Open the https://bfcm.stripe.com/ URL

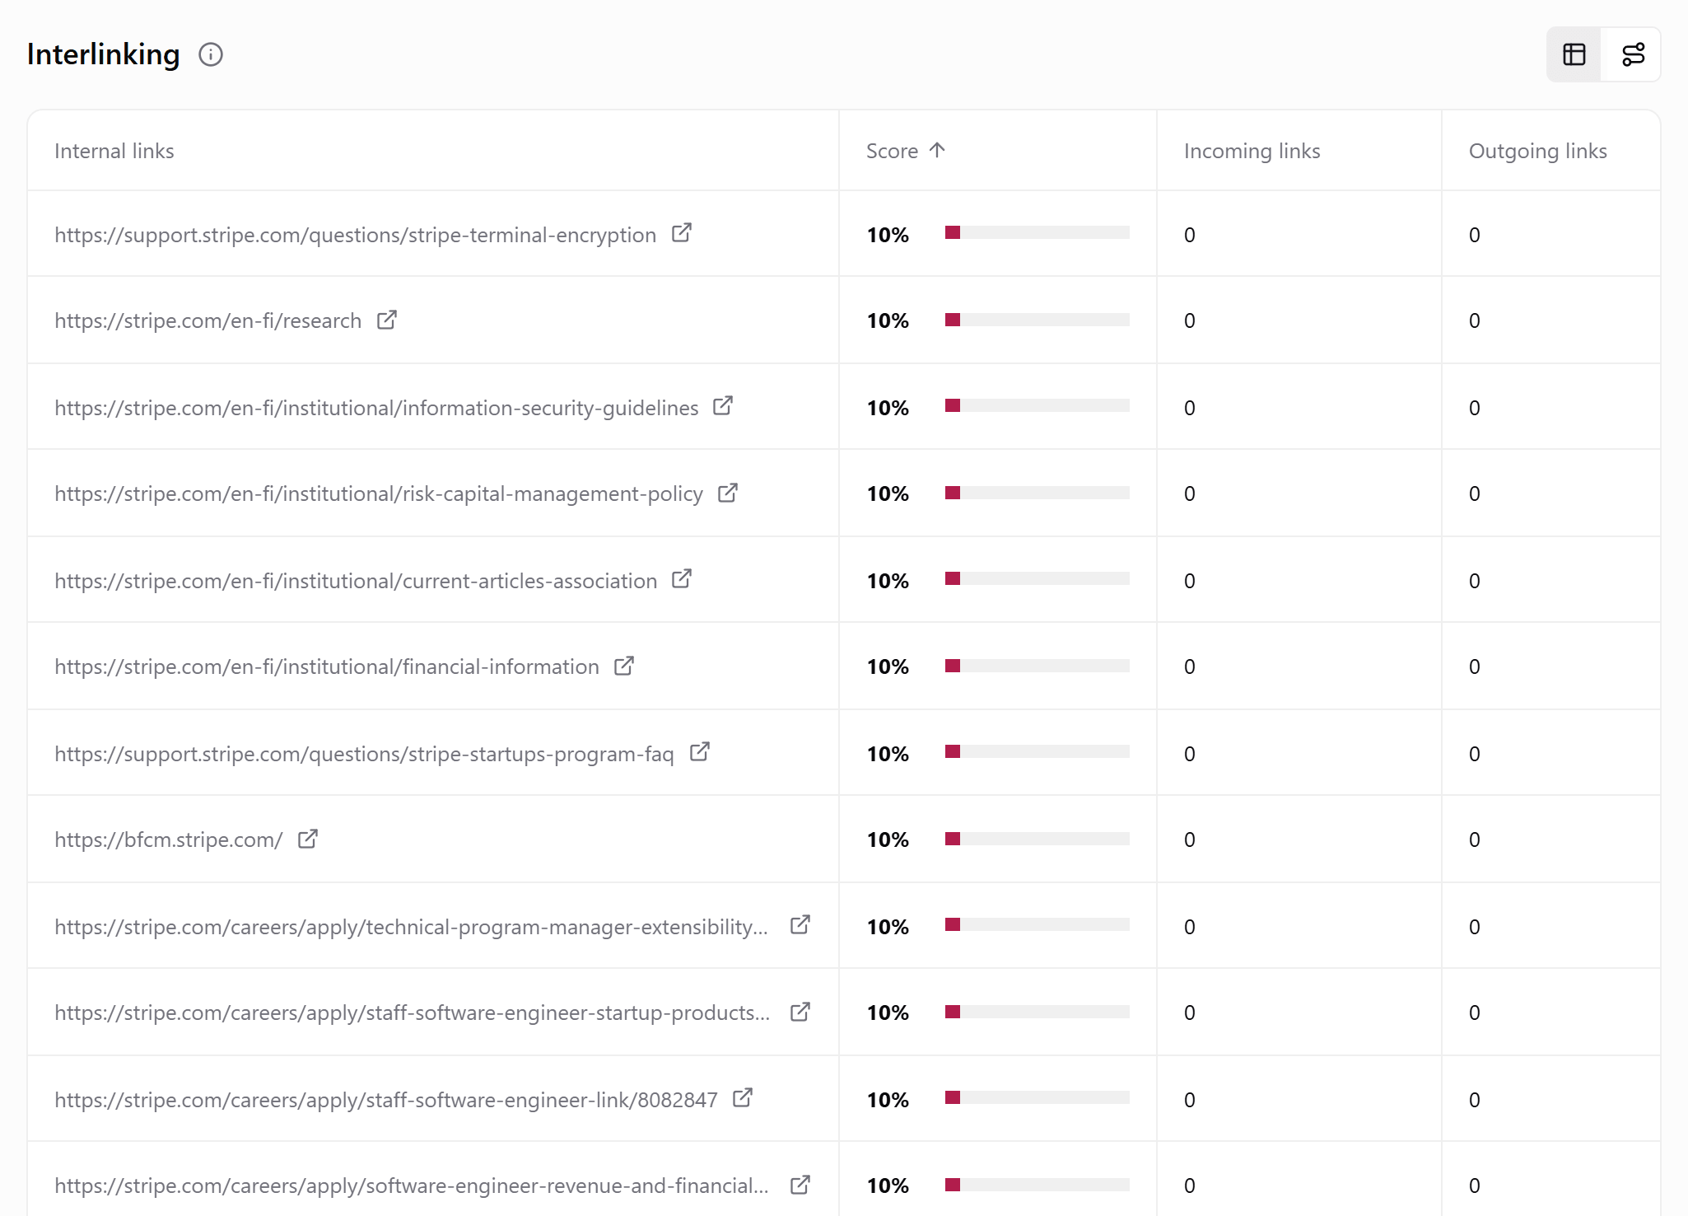pyautogui.click(x=169, y=840)
